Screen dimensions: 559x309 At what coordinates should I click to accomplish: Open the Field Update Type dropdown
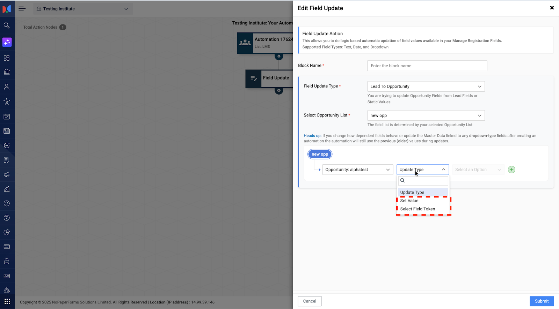click(426, 86)
